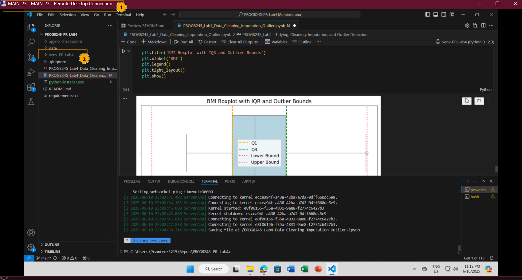
Task: Copy the cell output image
Action: pyautogui.click(x=467, y=101)
